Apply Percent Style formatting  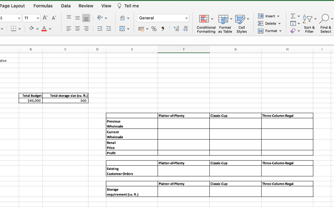[x=154, y=29]
